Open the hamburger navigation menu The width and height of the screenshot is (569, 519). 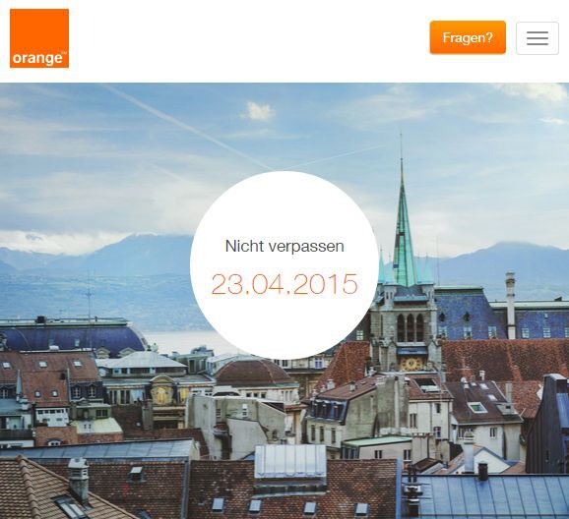pos(537,38)
